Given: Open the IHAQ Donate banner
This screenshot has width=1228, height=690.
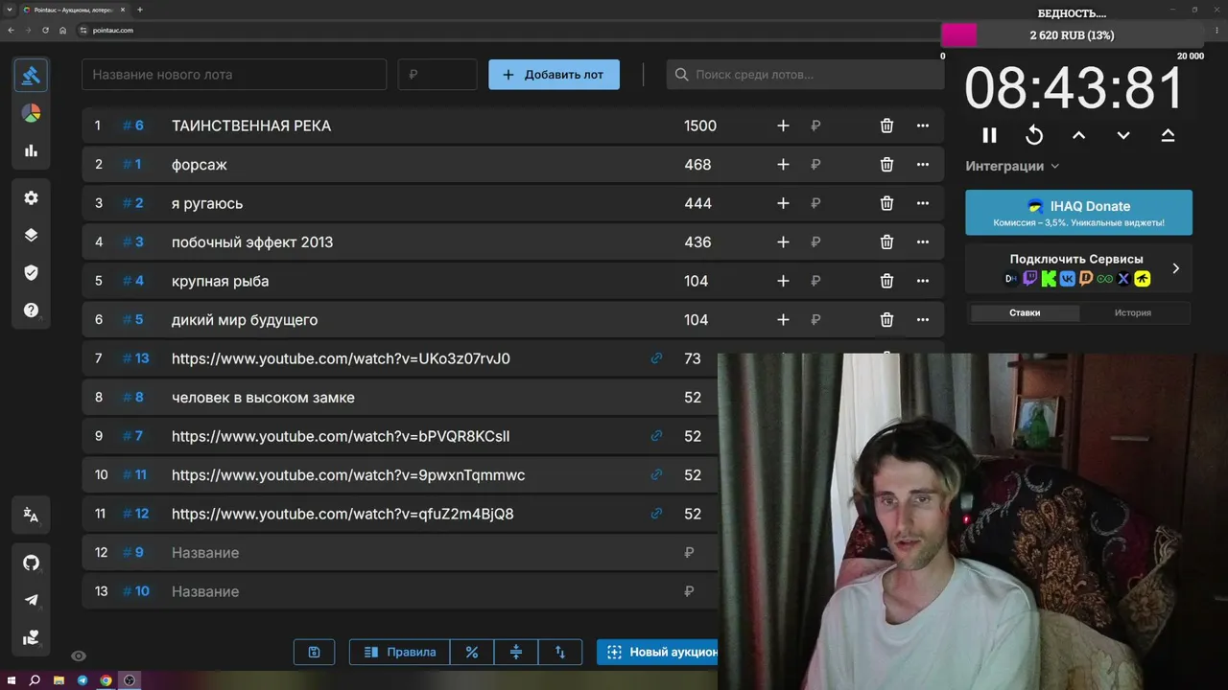Looking at the screenshot, I should tap(1078, 213).
